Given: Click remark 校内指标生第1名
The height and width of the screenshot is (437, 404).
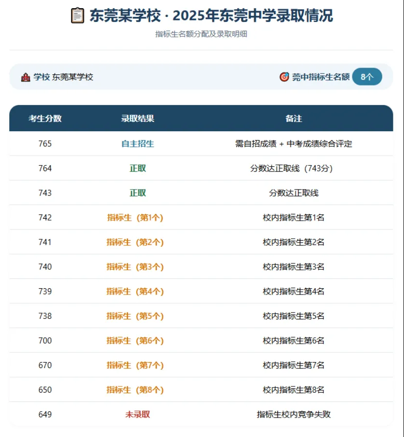Looking at the screenshot, I should pyautogui.click(x=294, y=217).
